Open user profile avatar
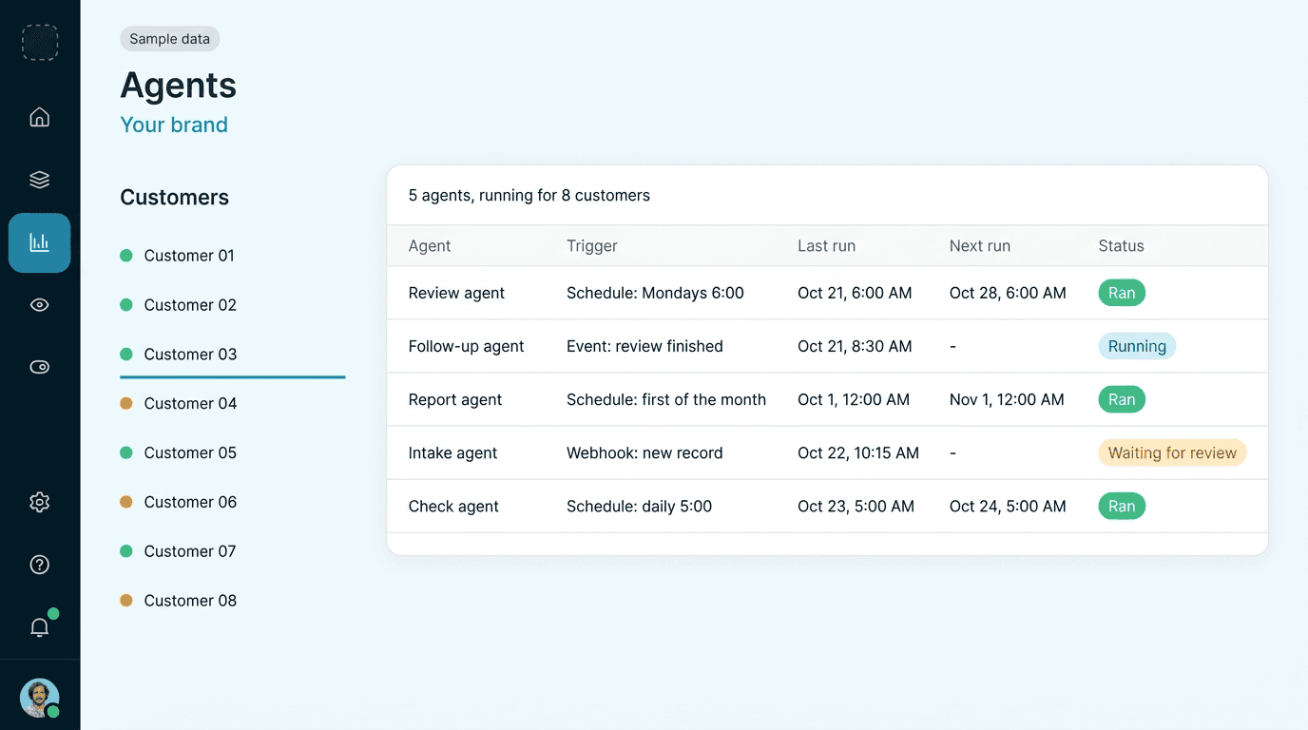Viewport: 1308px width, 730px height. (x=39, y=698)
